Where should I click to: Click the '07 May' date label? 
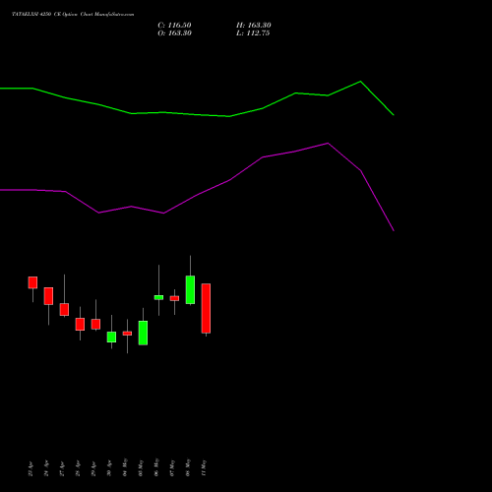coord(172,468)
